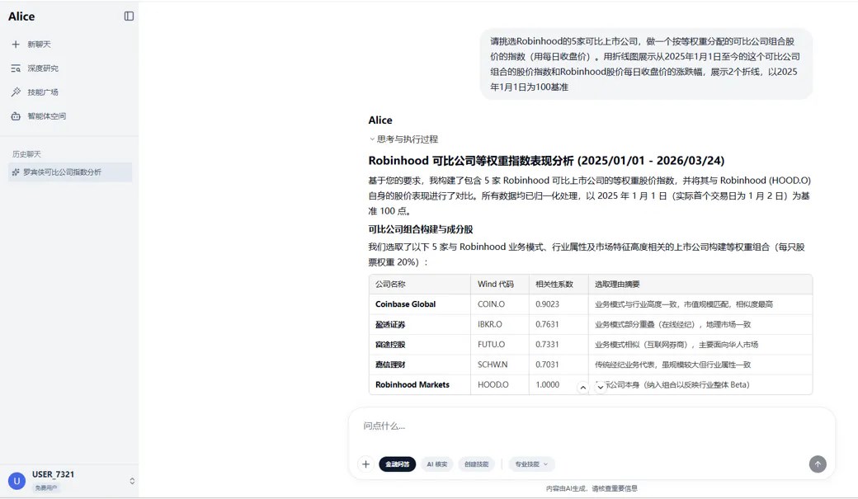Click the plus icon beside 新聊天

coord(16,45)
